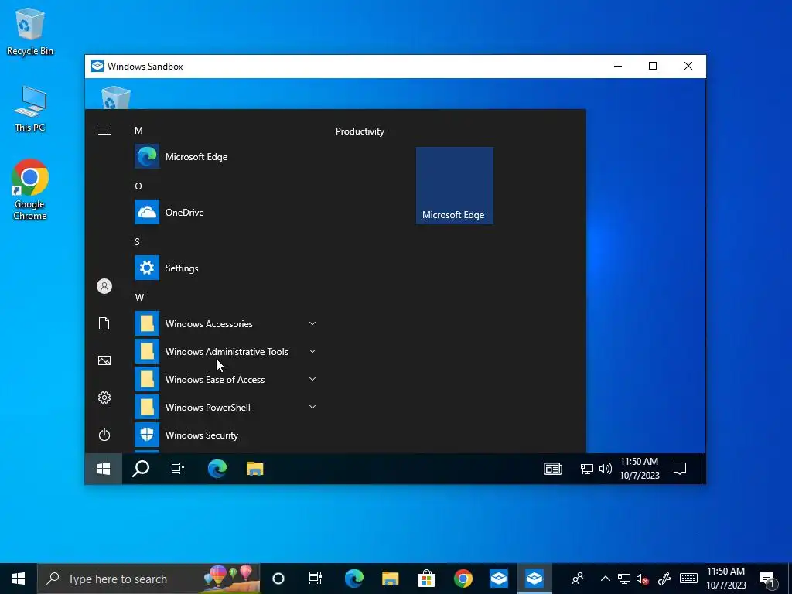
Task: Toggle the sandbox Start menu hamburger button
Action: [104, 131]
